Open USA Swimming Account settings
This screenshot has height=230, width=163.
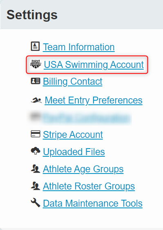(x=94, y=65)
